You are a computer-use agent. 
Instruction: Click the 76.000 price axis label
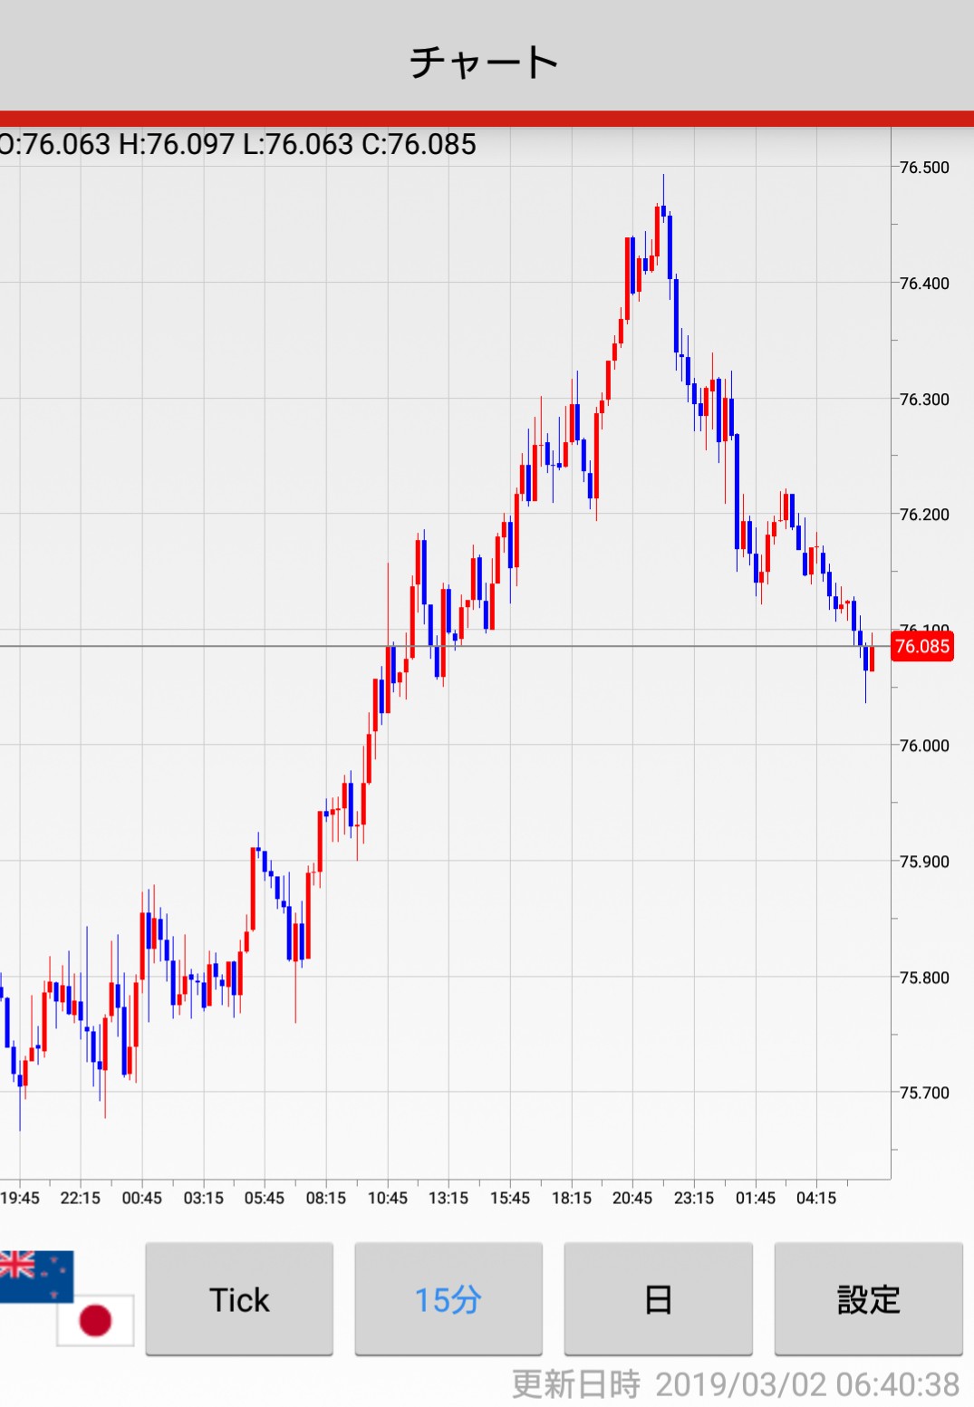pos(924,746)
